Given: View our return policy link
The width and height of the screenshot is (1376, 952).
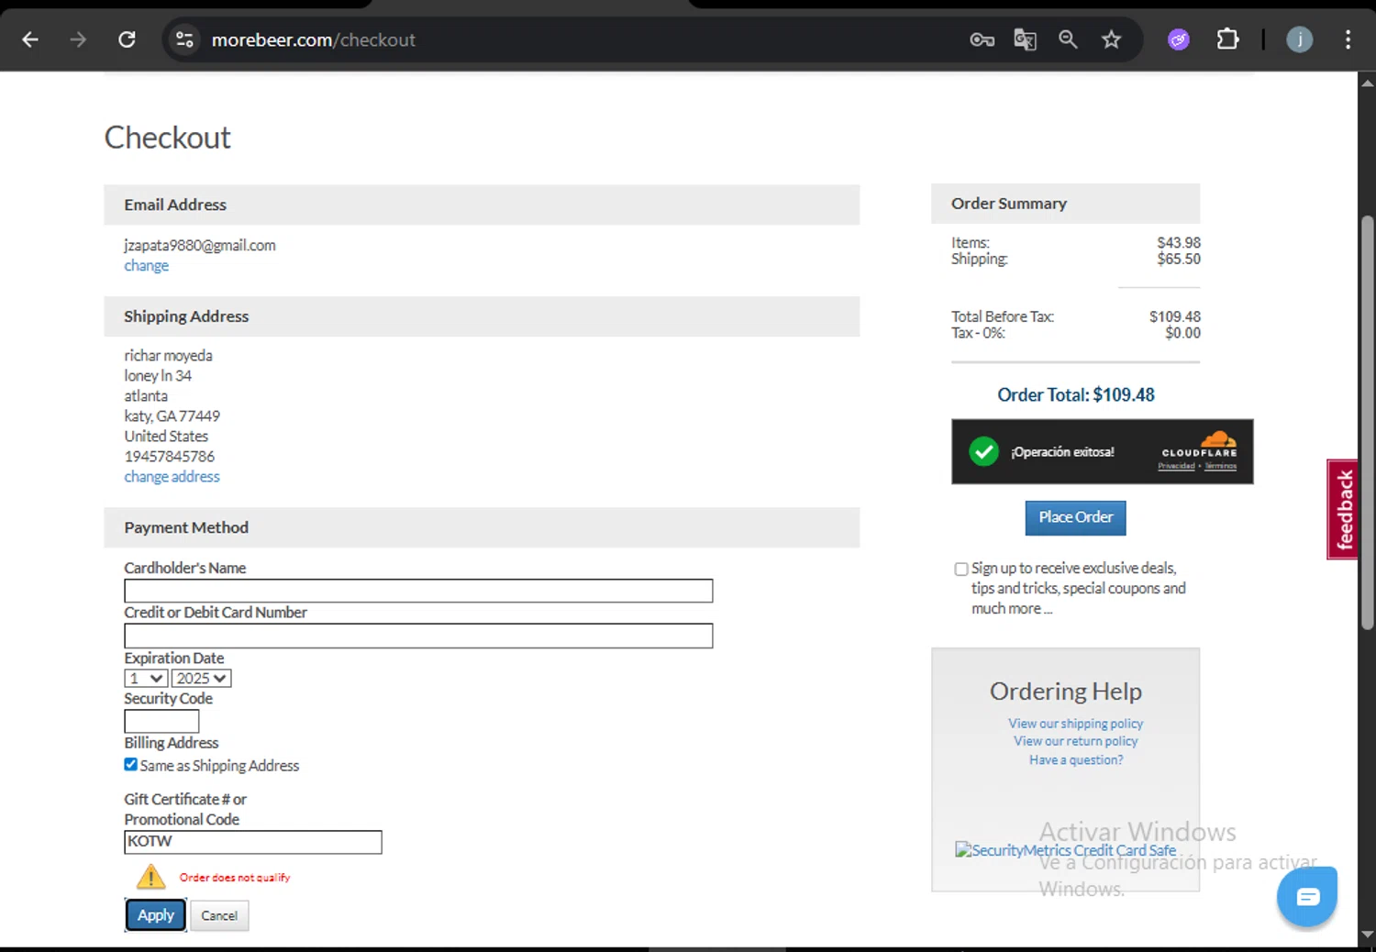Looking at the screenshot, I should 1075,741.
